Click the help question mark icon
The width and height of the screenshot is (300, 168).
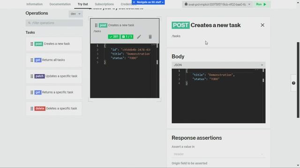point(293,83)
